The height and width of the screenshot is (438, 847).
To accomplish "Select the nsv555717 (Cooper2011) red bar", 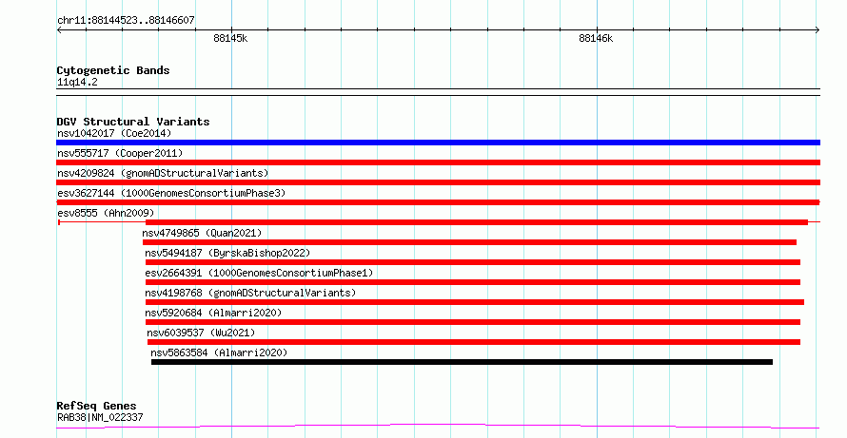I will click(438, 162).
